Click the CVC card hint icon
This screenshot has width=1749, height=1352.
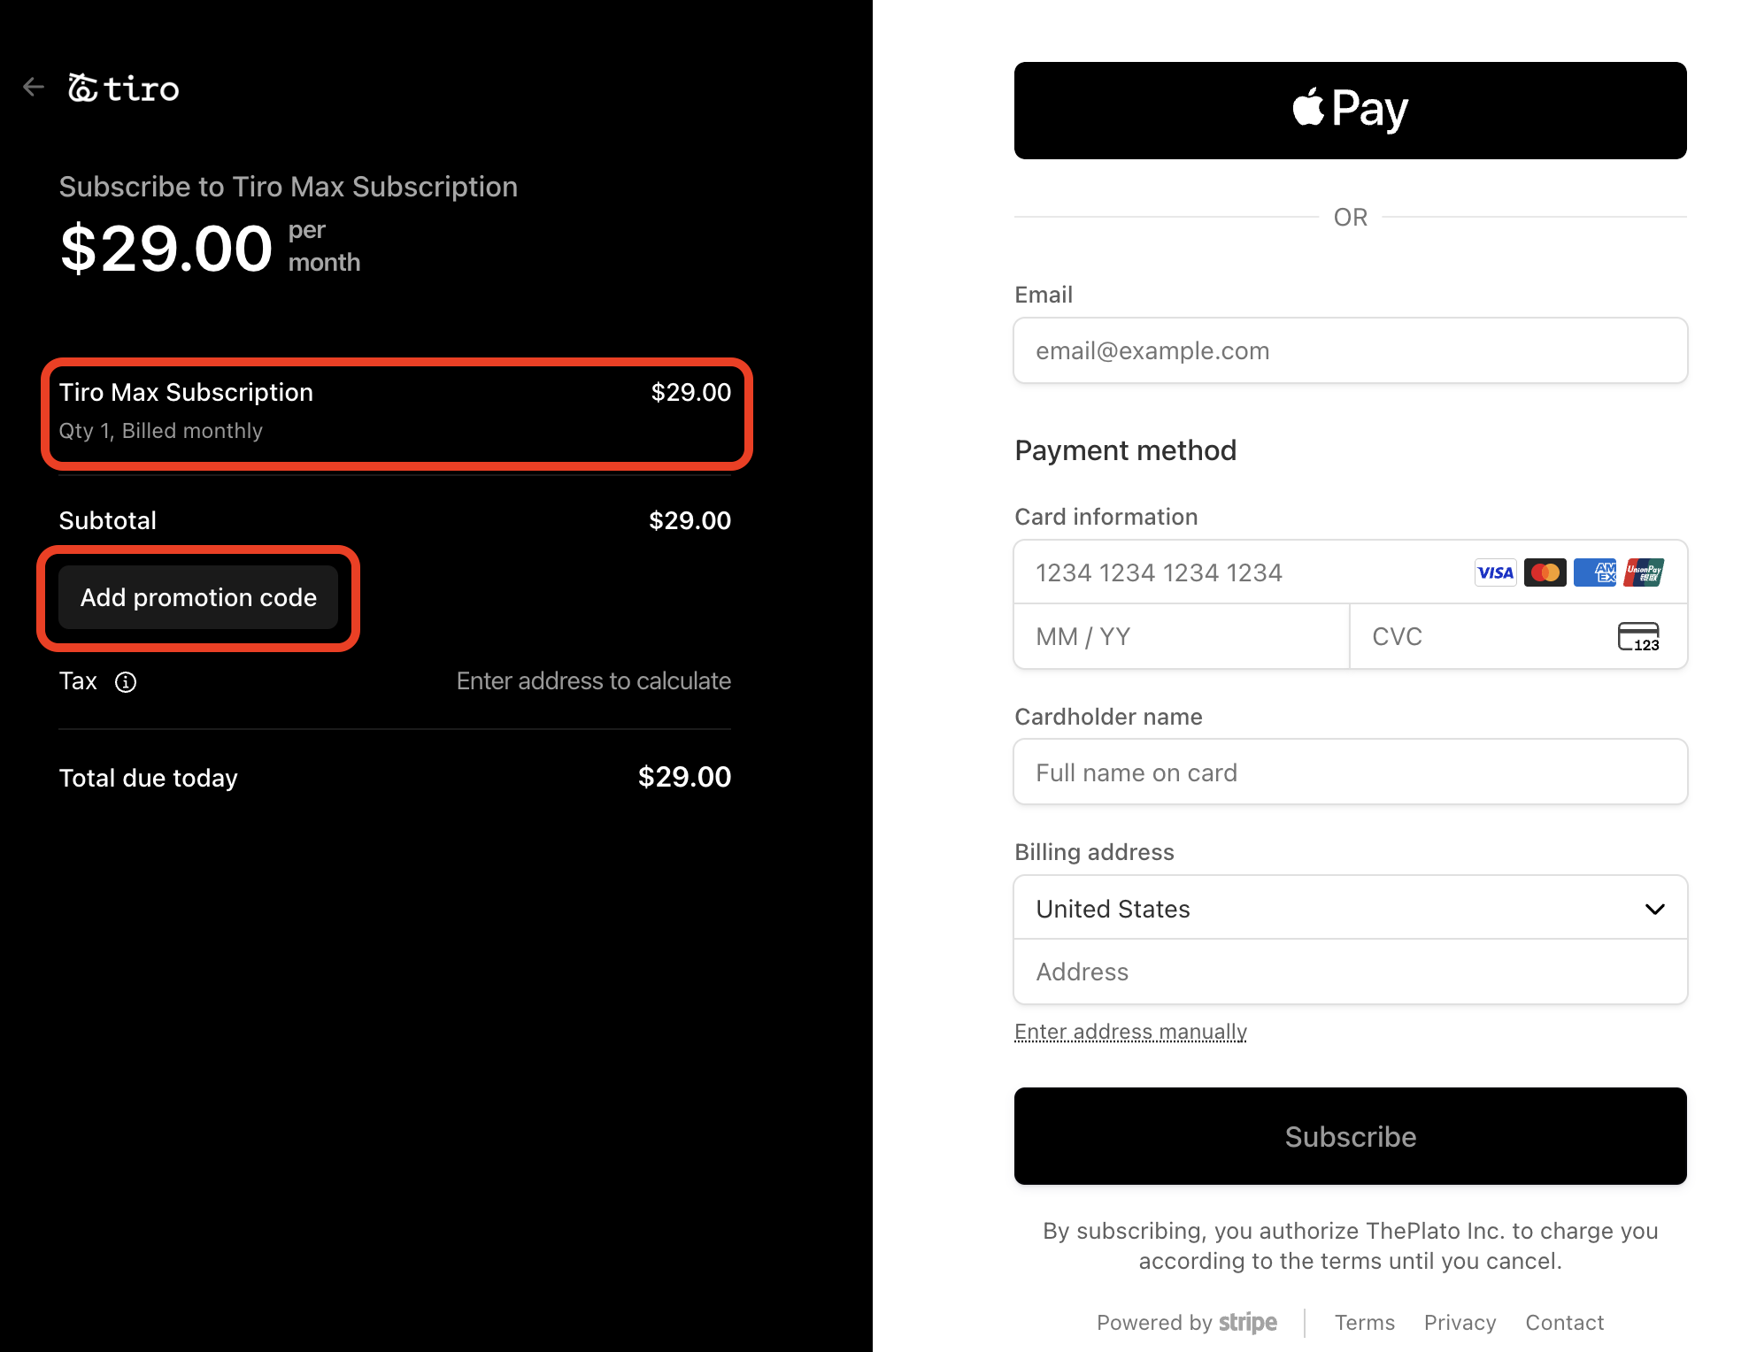[1638, 636]
